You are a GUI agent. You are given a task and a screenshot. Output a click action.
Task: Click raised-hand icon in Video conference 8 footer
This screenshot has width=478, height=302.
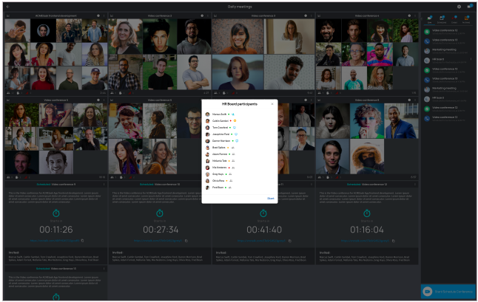328,177
